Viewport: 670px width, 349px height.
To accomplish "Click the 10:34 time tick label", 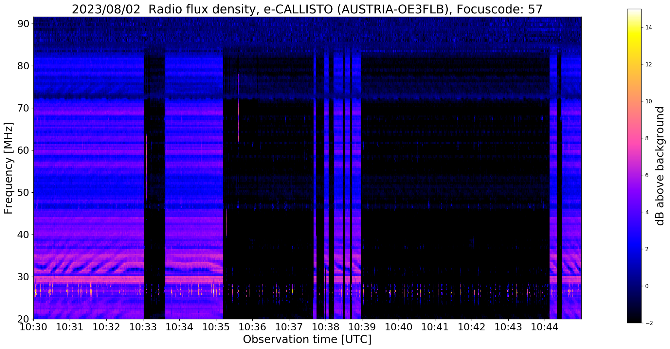I will click(x=179, y=327).
